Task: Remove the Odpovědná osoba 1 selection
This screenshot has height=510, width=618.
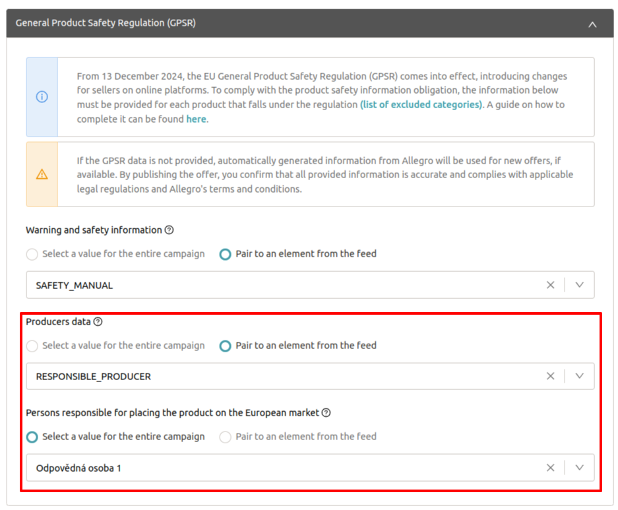Action: tap(550, 468)
